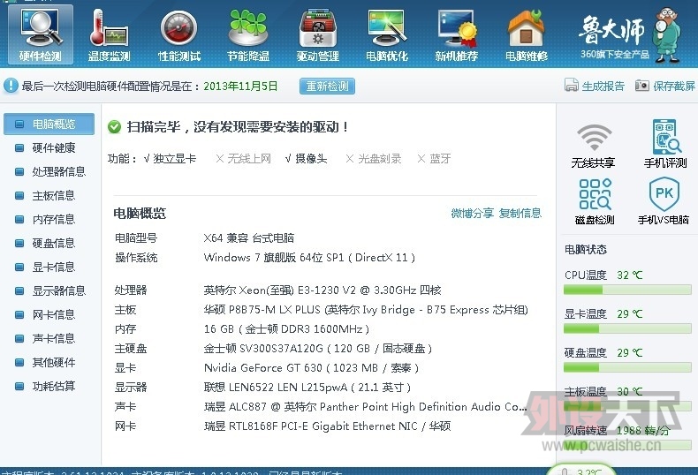Click the 微博分享 link

pyautogui.click(x=473, y=213)
